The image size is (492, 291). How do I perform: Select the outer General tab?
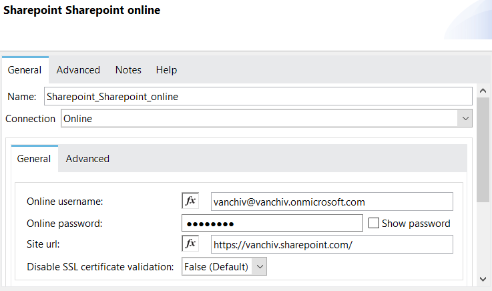(x=25, y=70)
